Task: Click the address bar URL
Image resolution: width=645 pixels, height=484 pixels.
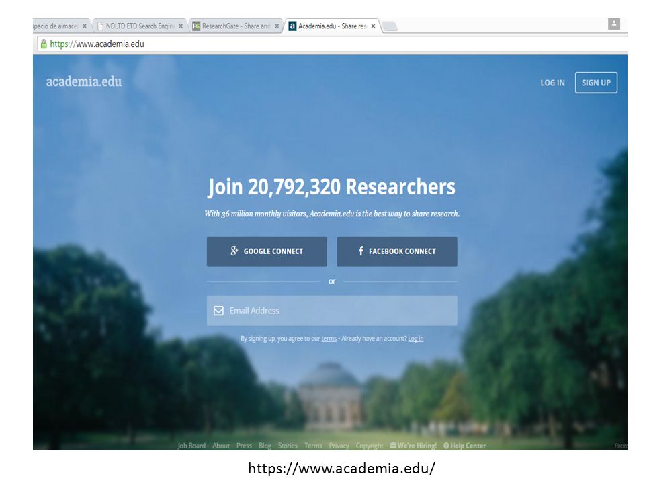Action: click(97, 44)
